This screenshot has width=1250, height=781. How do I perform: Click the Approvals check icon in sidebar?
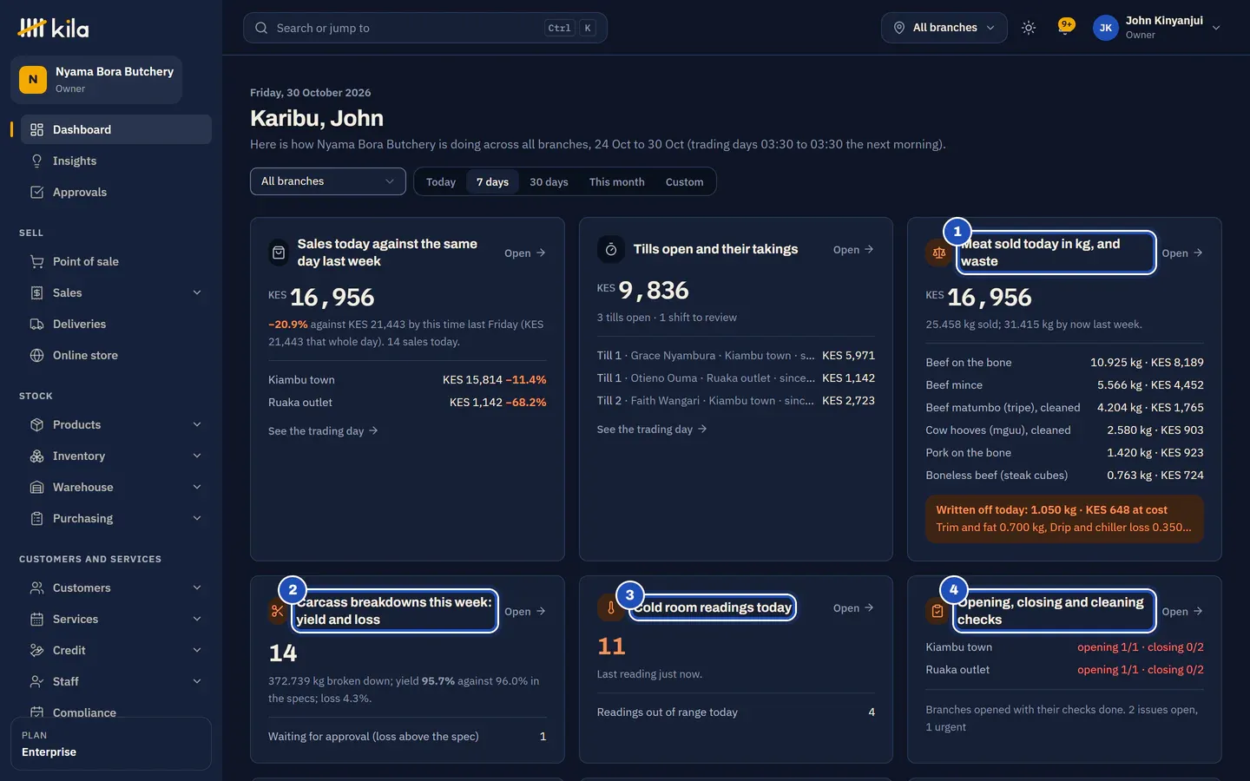(36, 192)
